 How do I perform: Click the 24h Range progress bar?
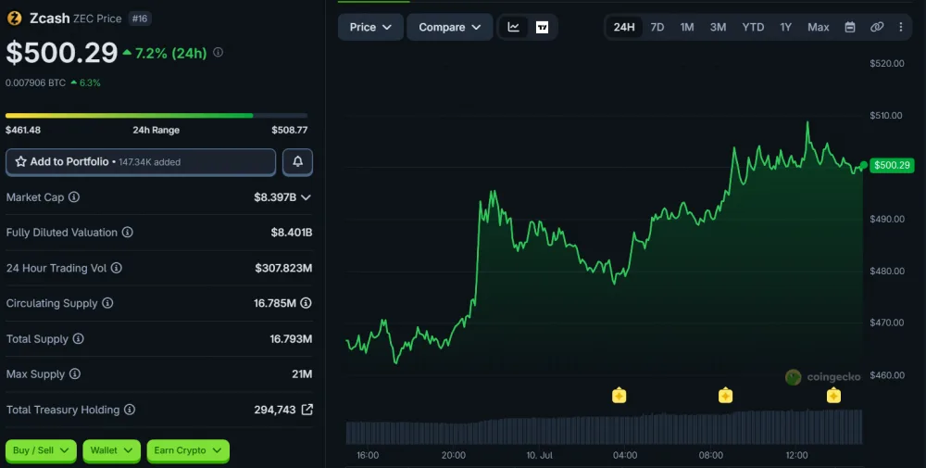point(156,115)
